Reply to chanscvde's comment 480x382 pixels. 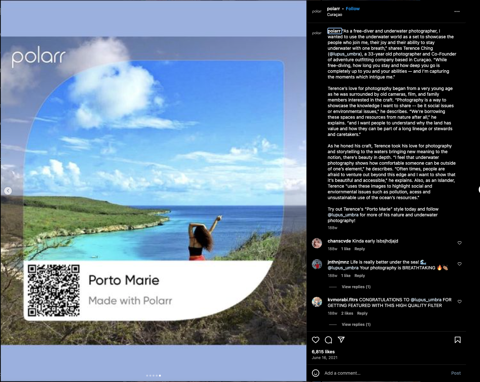pos(360,249)
